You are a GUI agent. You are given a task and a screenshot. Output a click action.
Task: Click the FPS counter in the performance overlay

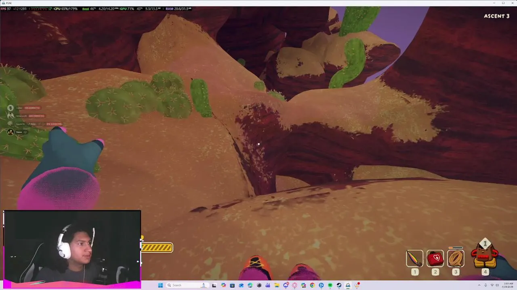click(6, 8)
